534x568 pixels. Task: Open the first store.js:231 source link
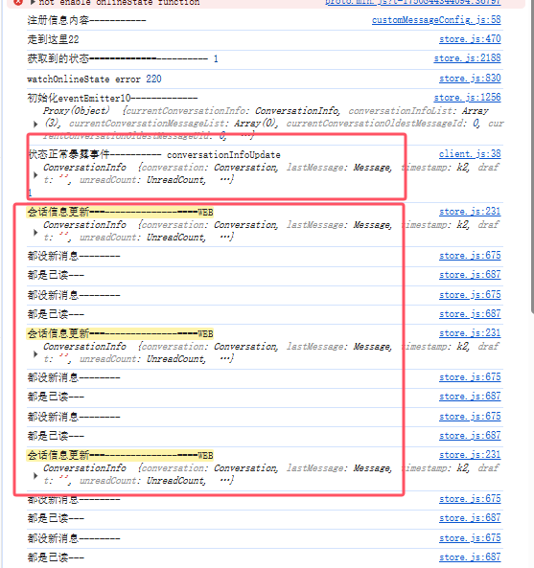pyautogui.click(x=470, y=212)
